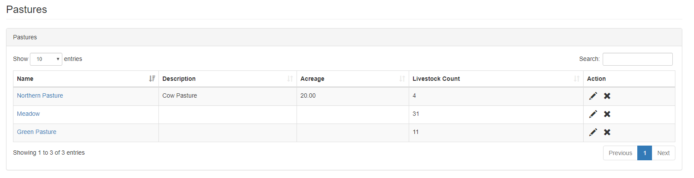694x178 pixels.
Task: Click the Action column header
Action: pos(596,79)
